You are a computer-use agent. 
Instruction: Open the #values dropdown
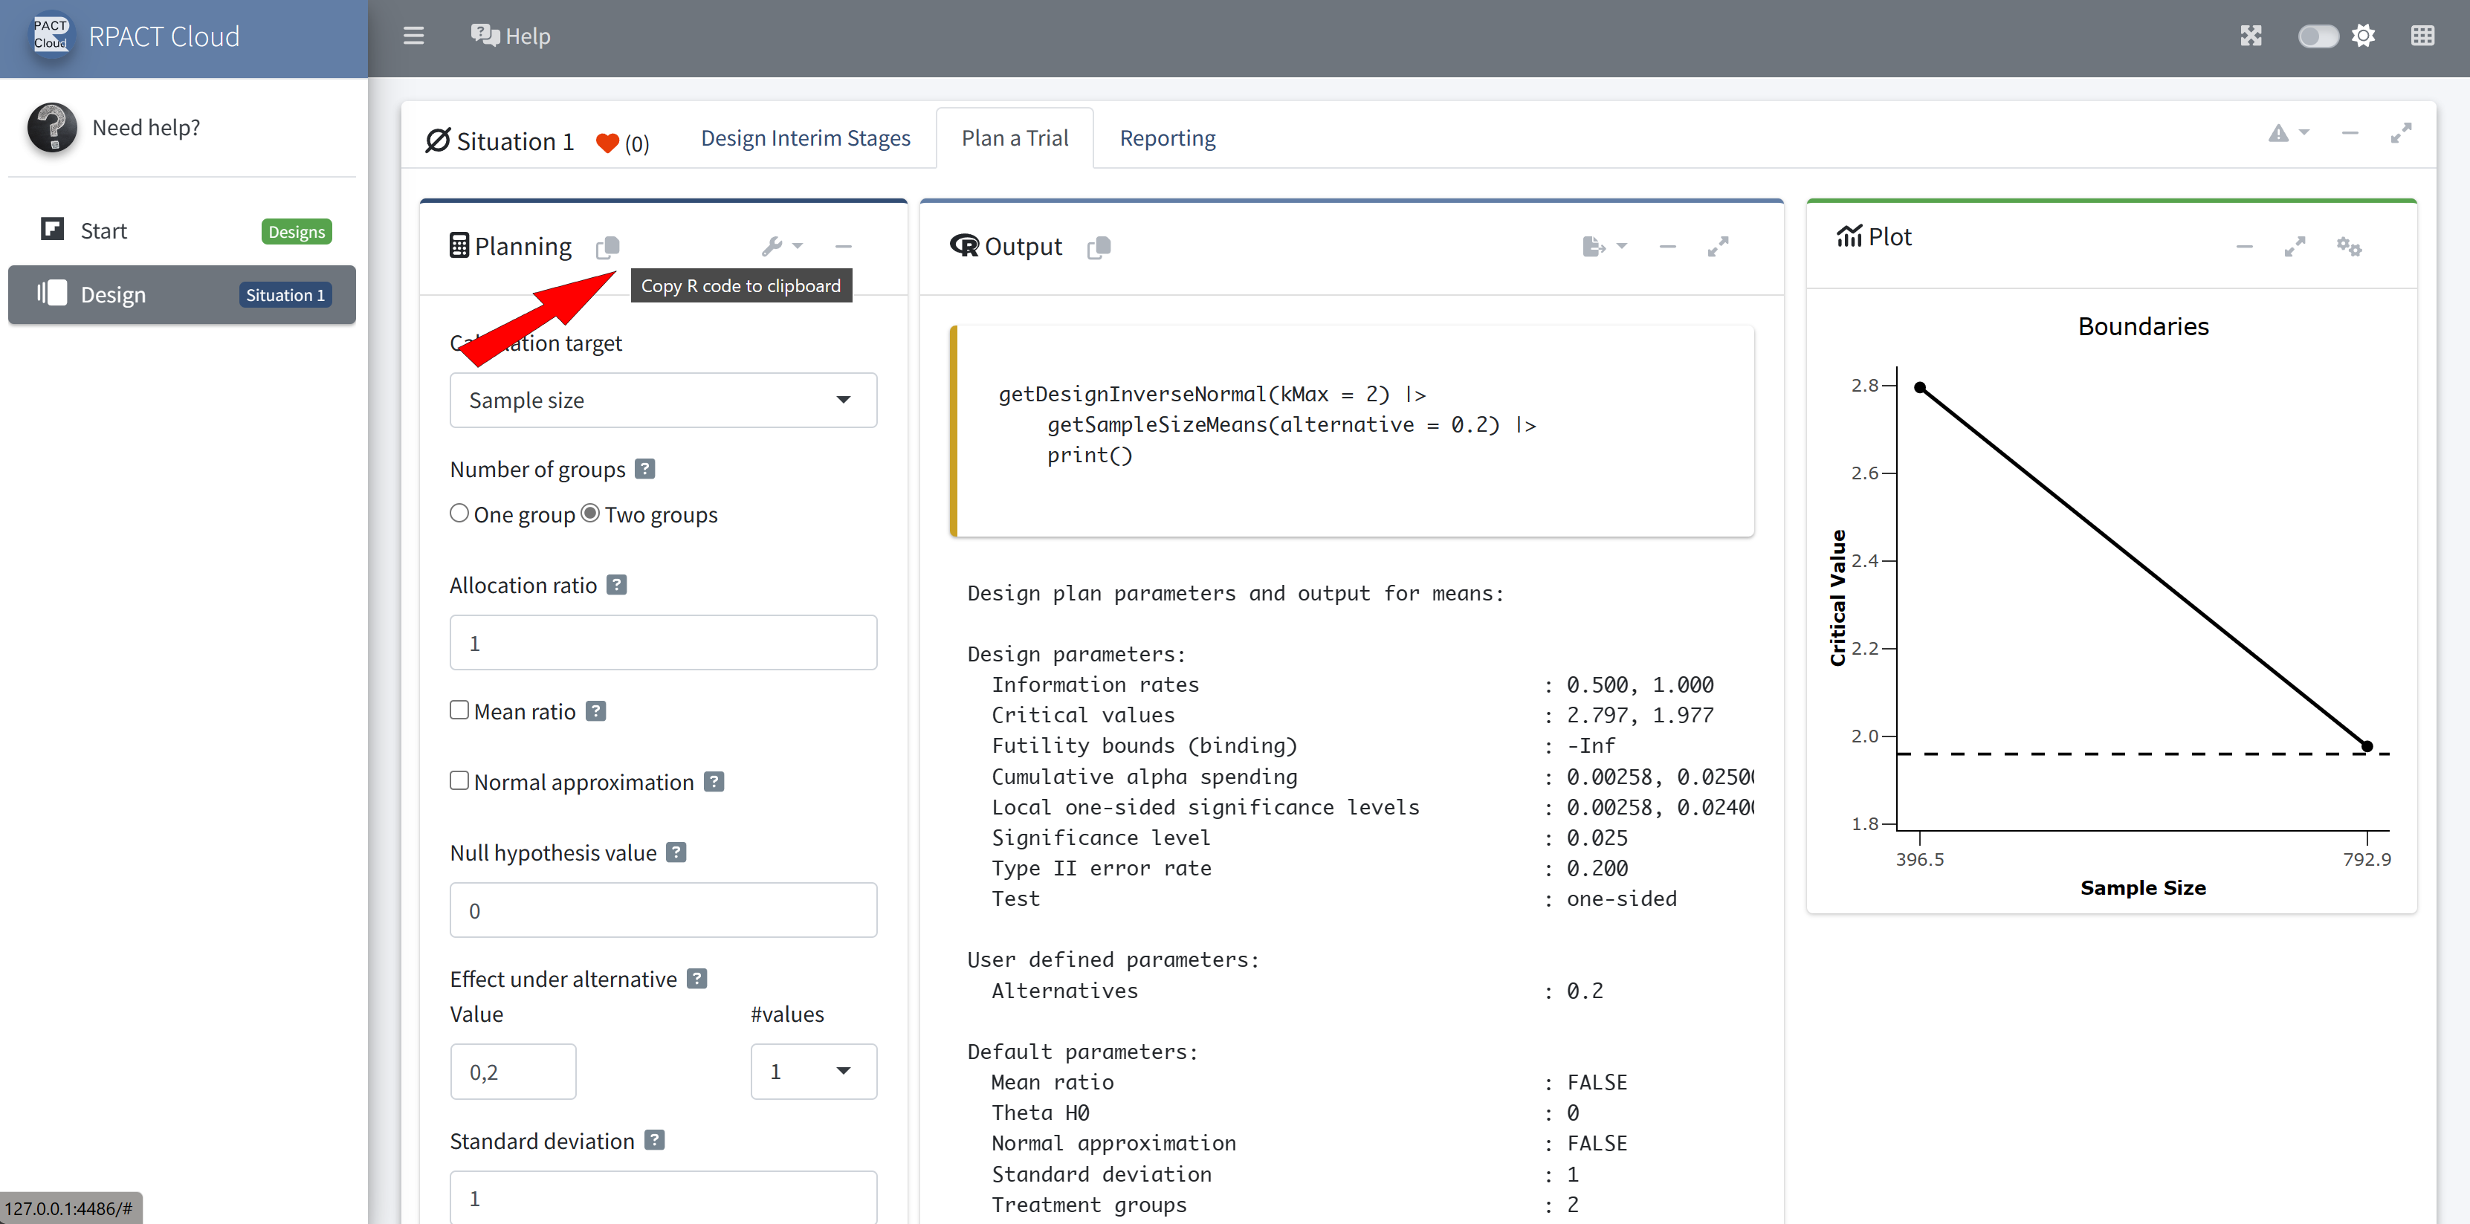812,1072
